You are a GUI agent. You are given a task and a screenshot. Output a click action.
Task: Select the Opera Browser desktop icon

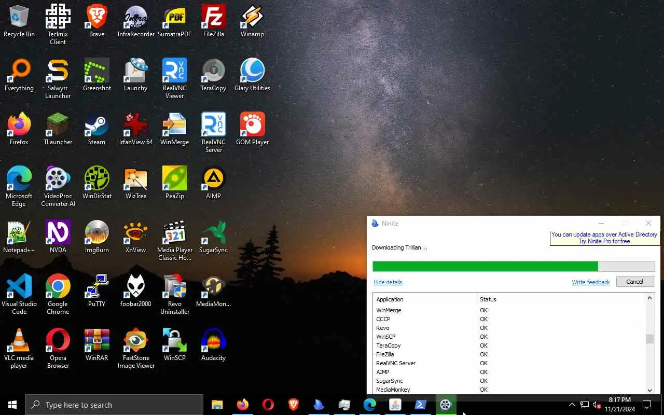point(58,349)
